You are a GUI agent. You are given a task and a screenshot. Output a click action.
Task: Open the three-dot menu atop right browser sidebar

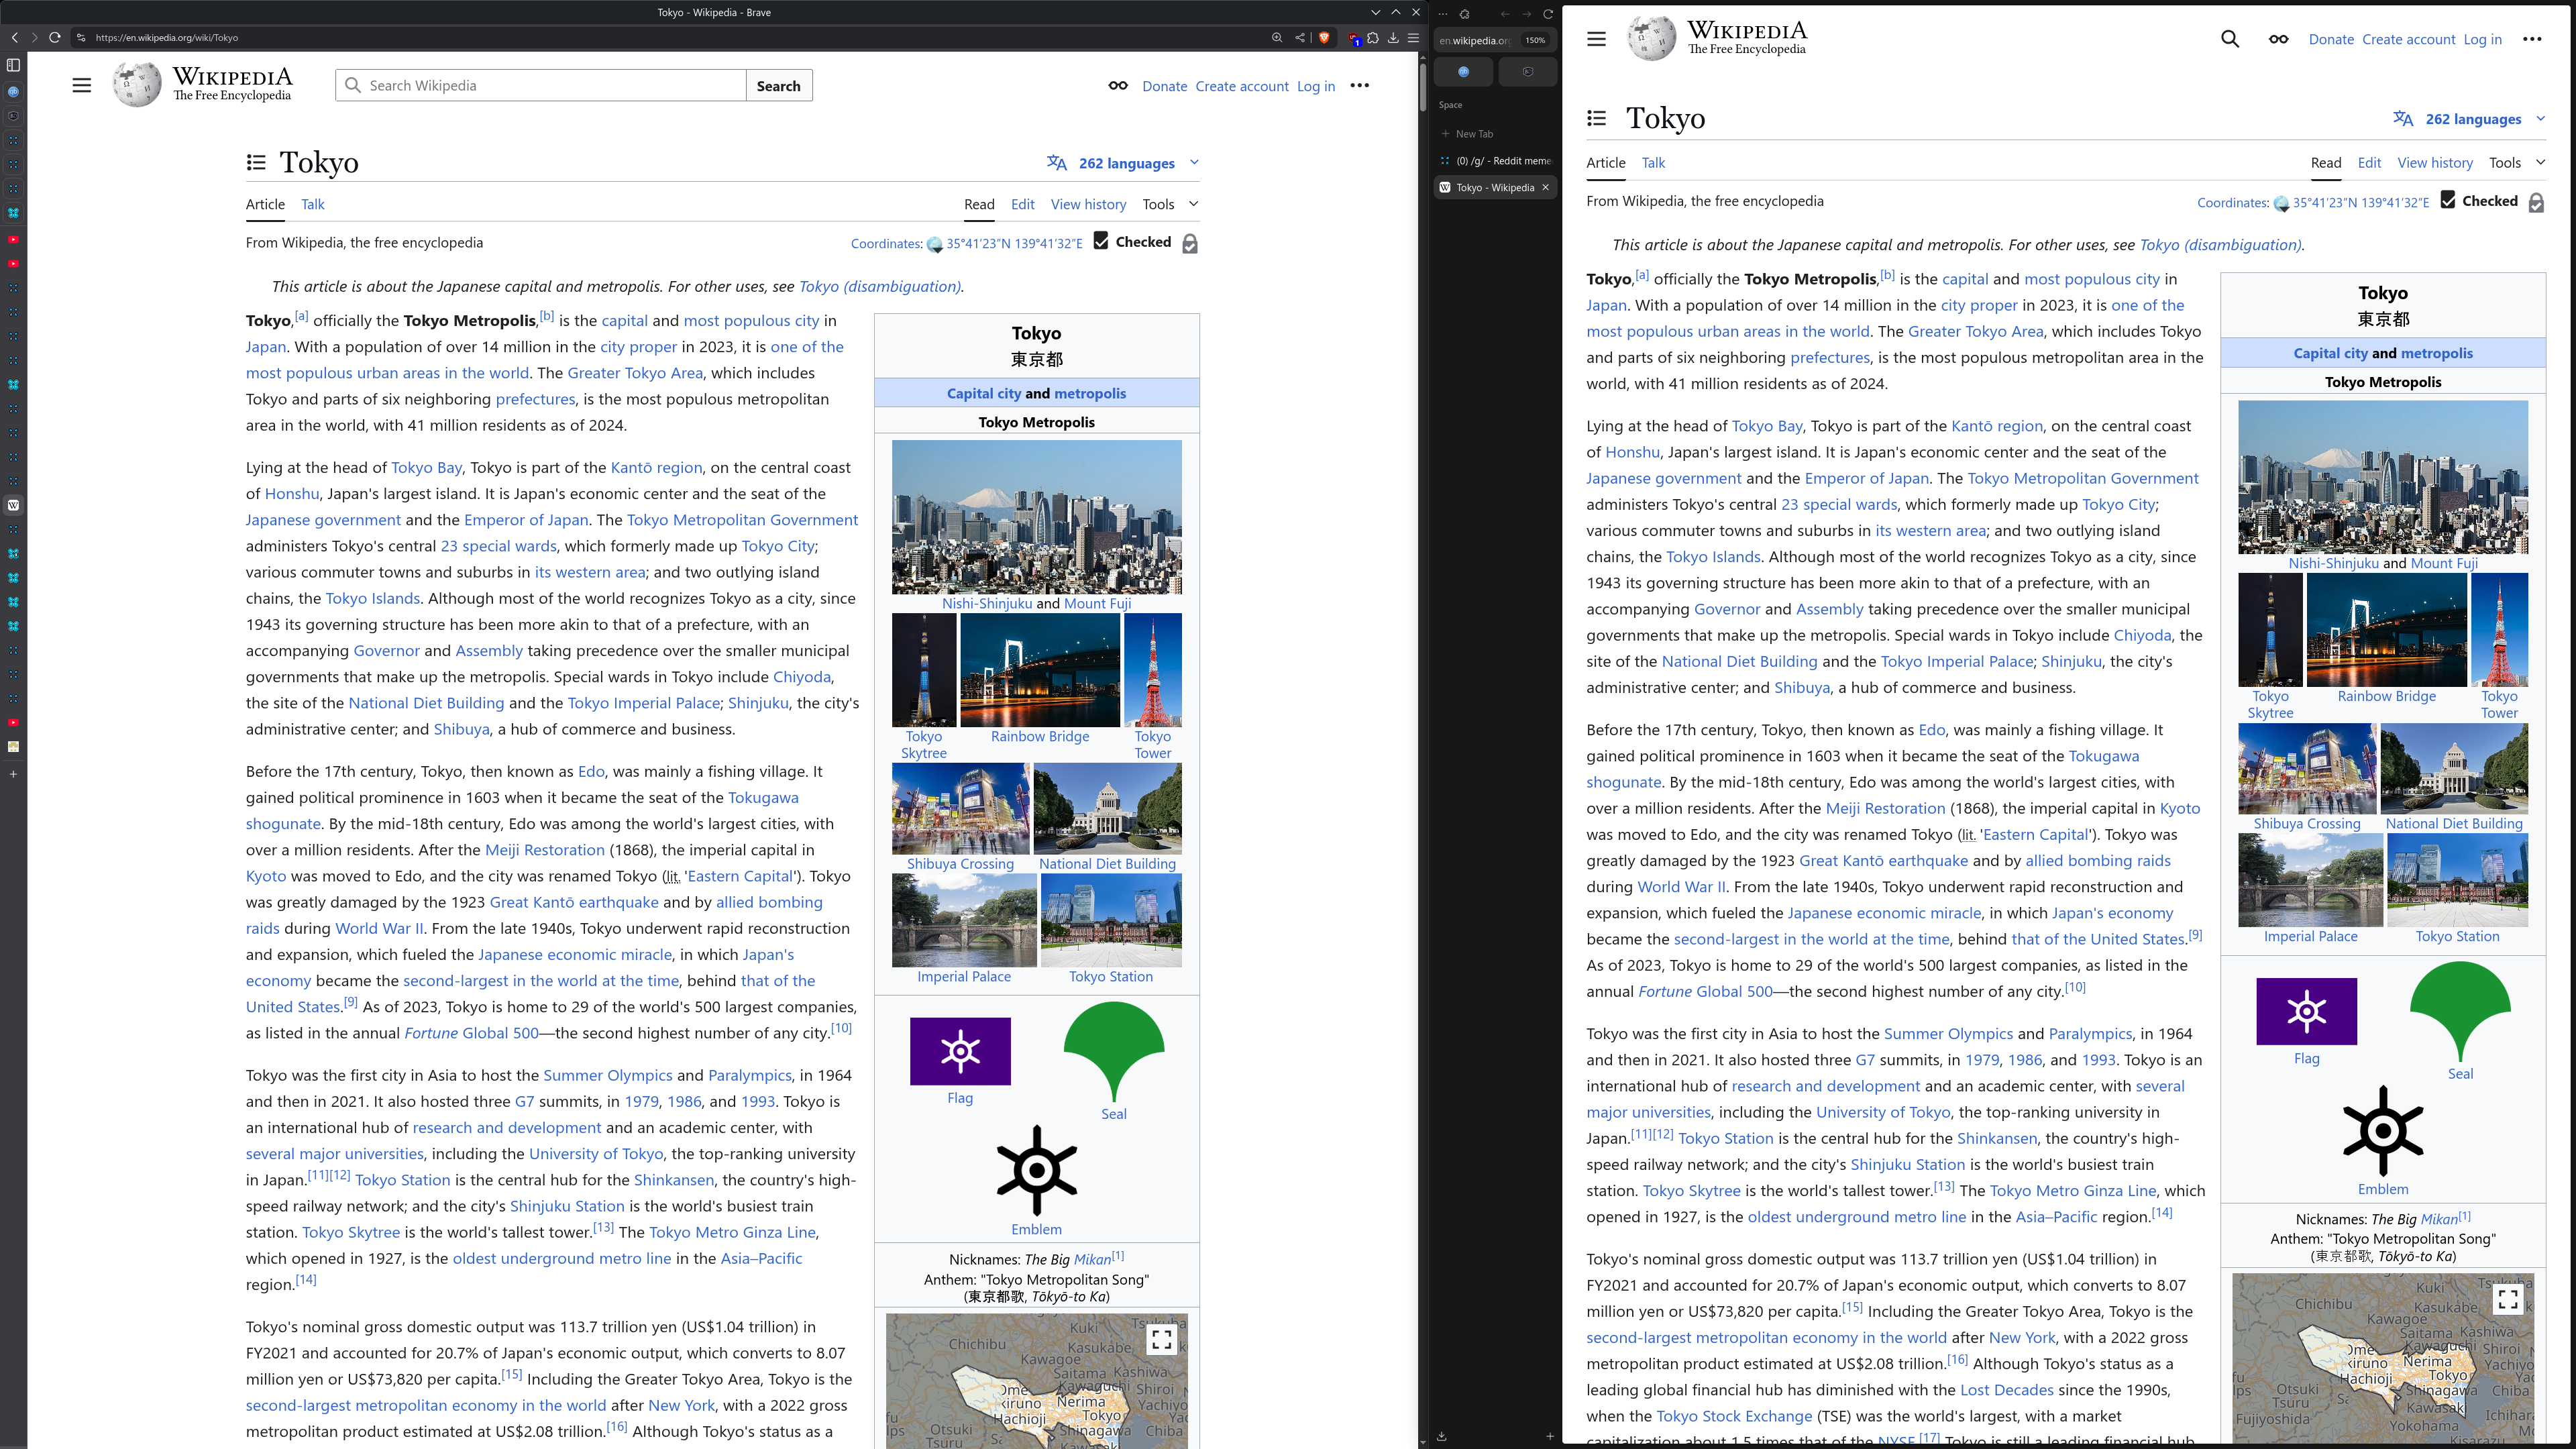point(1443,14)
